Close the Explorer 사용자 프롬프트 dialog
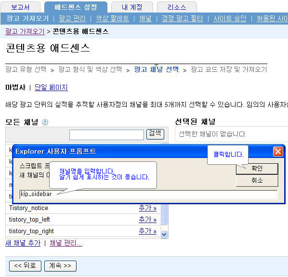The height and width of the screenshot is (277, 288). pos(278,152)
